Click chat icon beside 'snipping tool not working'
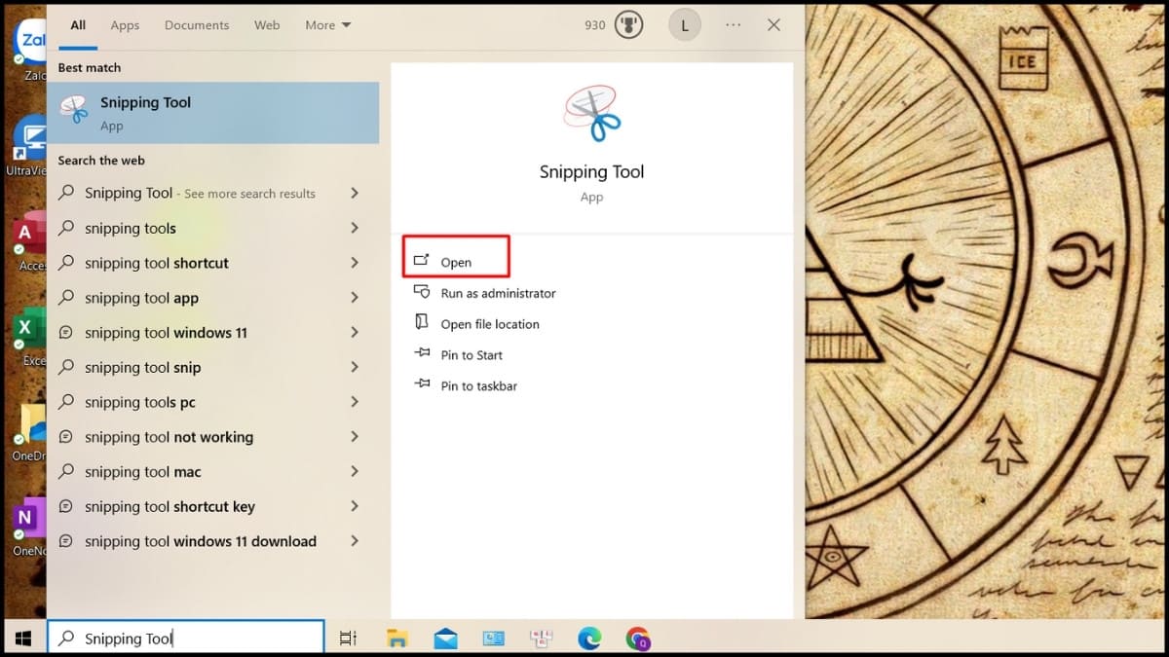The image size is (1169, 657). (66, 437)
